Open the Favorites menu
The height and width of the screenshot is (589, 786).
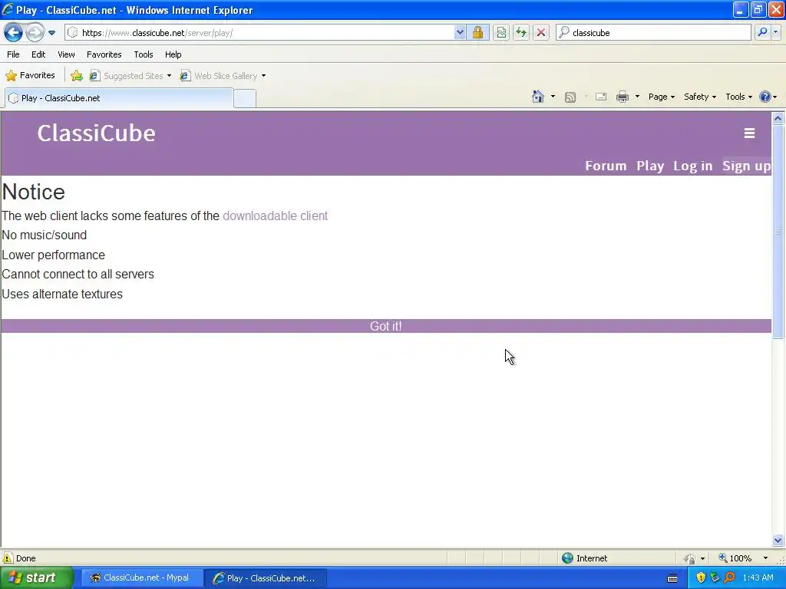click(x=104, y=54)
